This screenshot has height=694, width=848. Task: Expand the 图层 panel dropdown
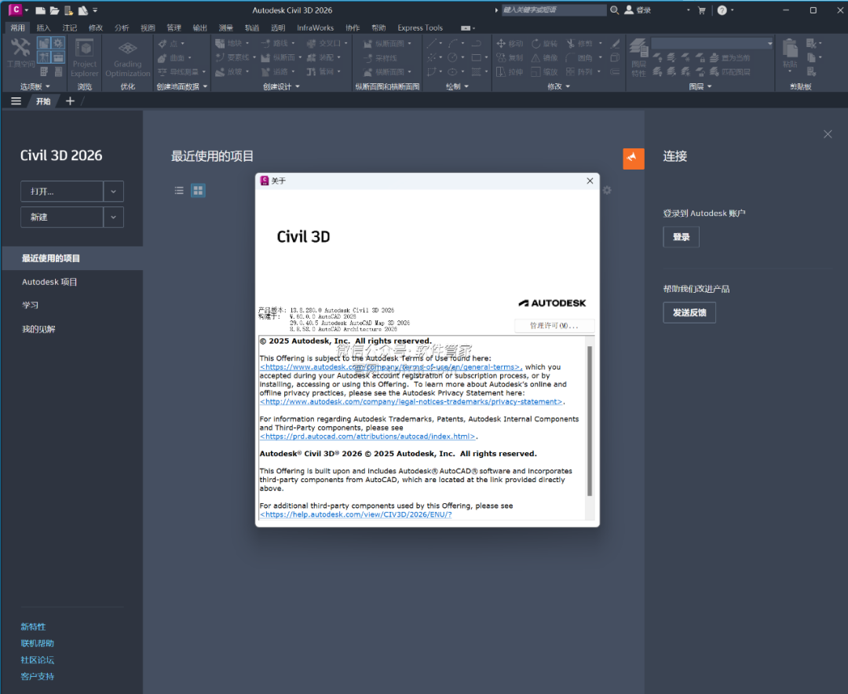click(x=700, y=86)
